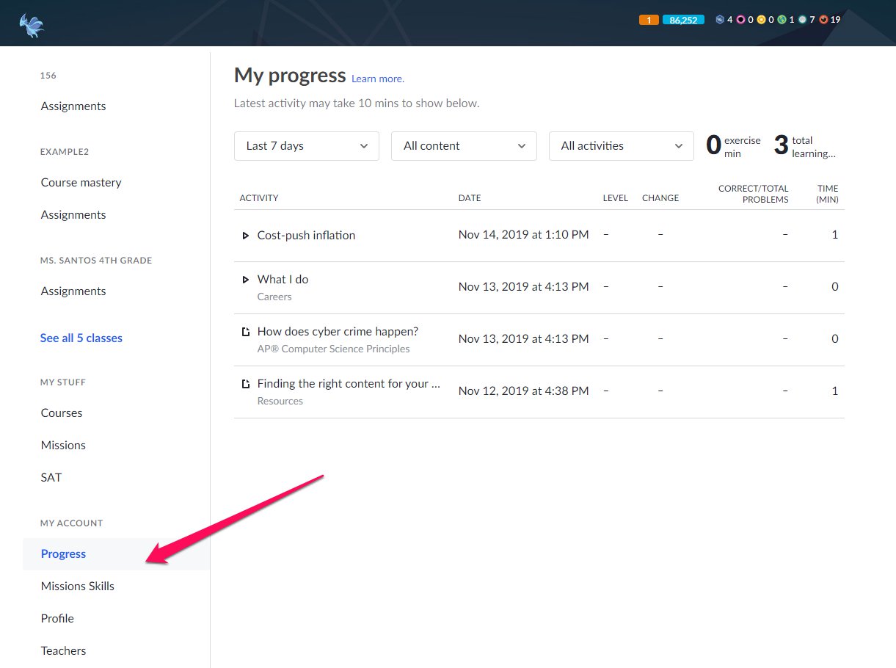This screenshot has height=668, width=896.
Task: Open How does cyber crime happen? activity
Action: [x=338, y=332]
